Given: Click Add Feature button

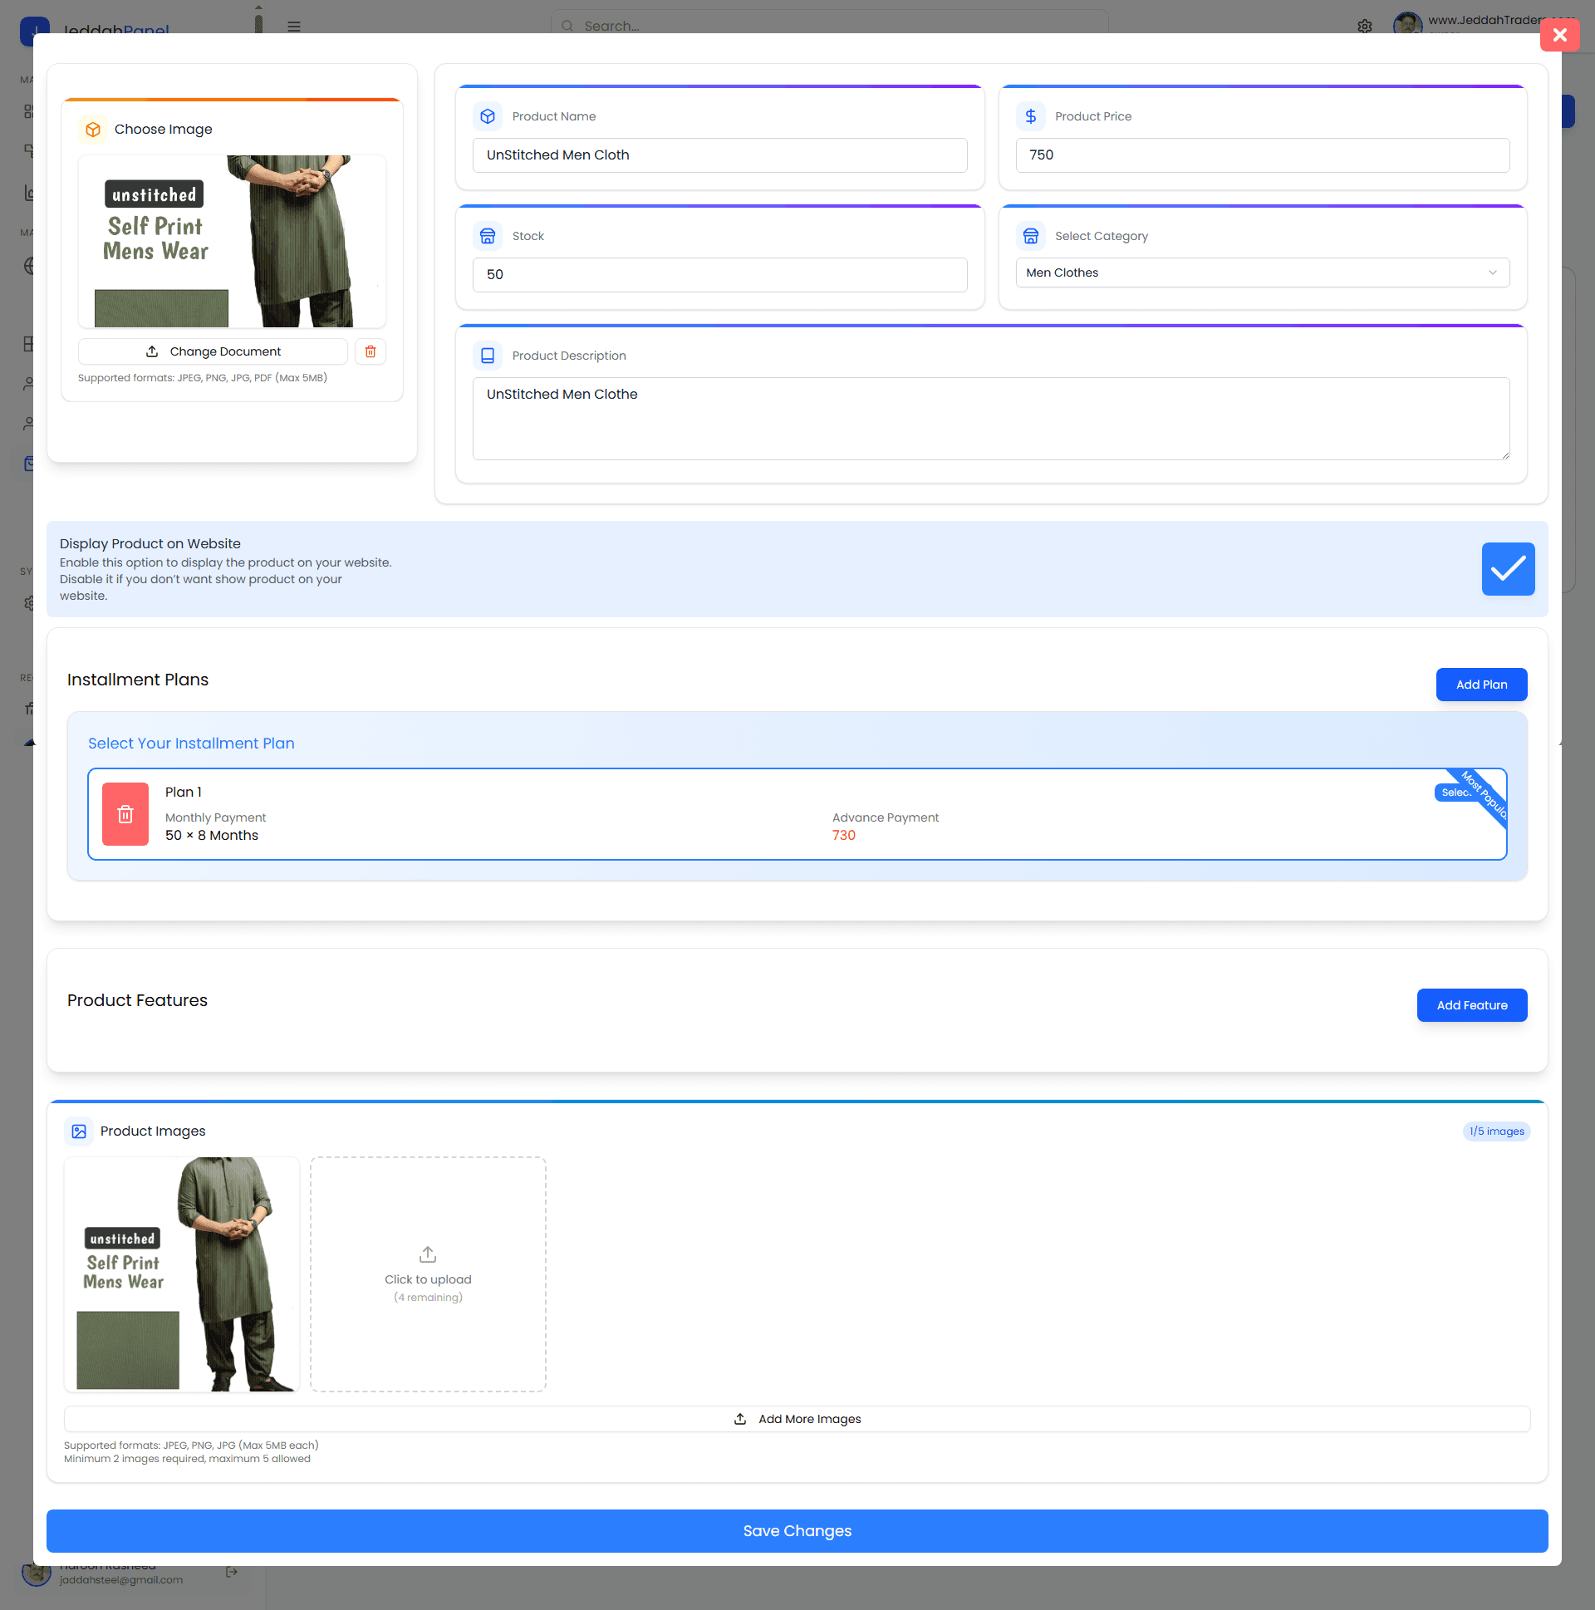Looking at the screenshot, I should coord(1472,1006).
